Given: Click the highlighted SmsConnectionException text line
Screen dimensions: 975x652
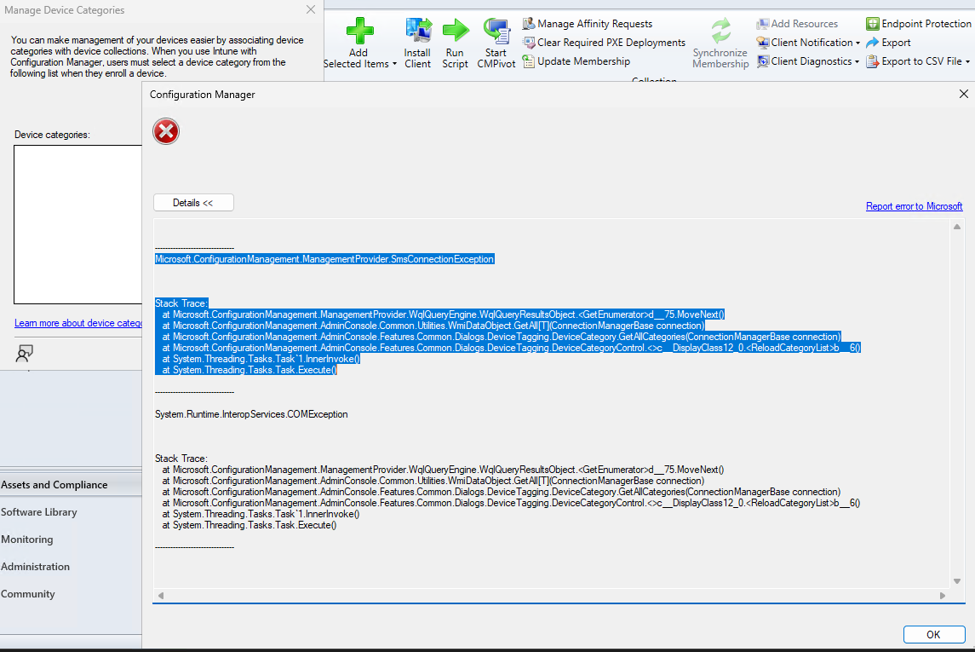Looking at the screenshot, I should coord(324,259).
